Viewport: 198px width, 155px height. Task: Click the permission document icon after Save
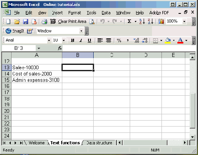34,21
